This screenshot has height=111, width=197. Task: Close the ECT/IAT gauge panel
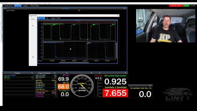67,73
